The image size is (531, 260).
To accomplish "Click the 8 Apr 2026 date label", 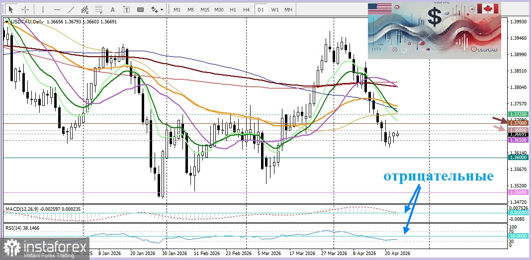I will point(364,253).
